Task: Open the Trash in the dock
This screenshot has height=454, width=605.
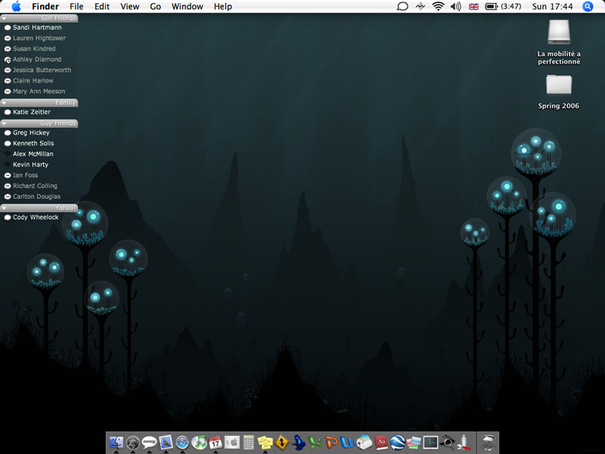Action: pos(488,443)
